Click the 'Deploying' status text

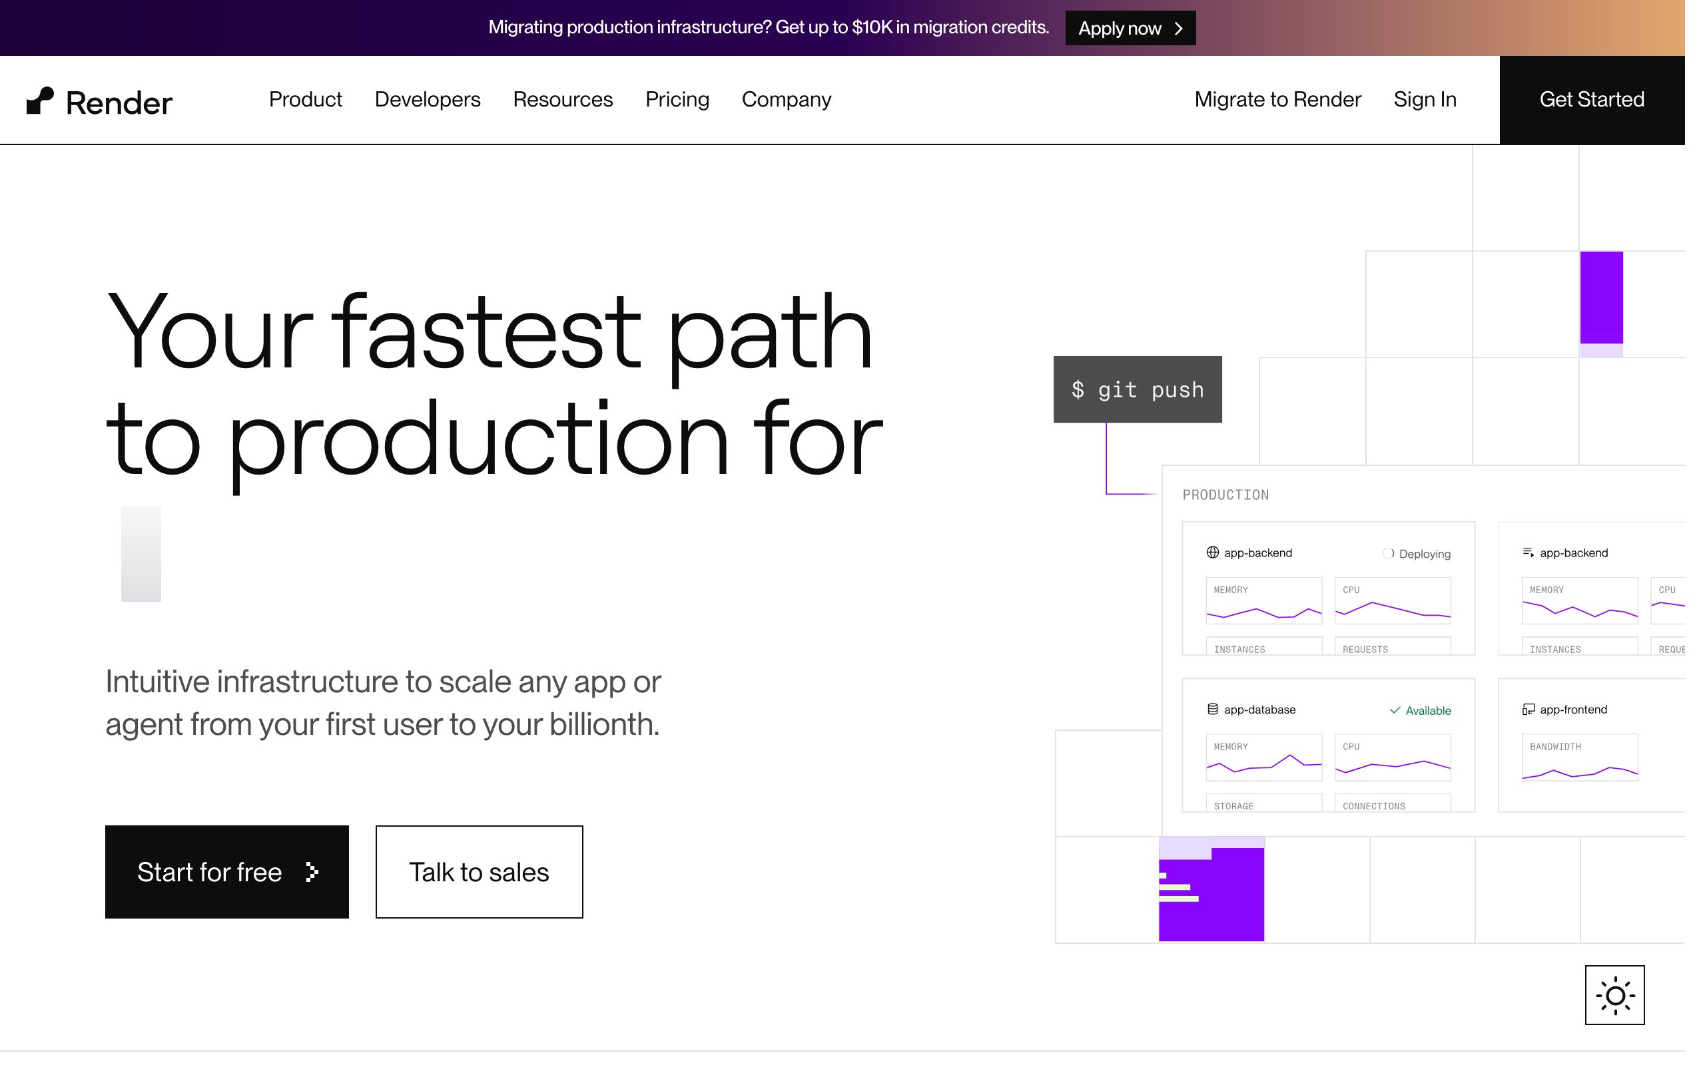[1425, 554]
